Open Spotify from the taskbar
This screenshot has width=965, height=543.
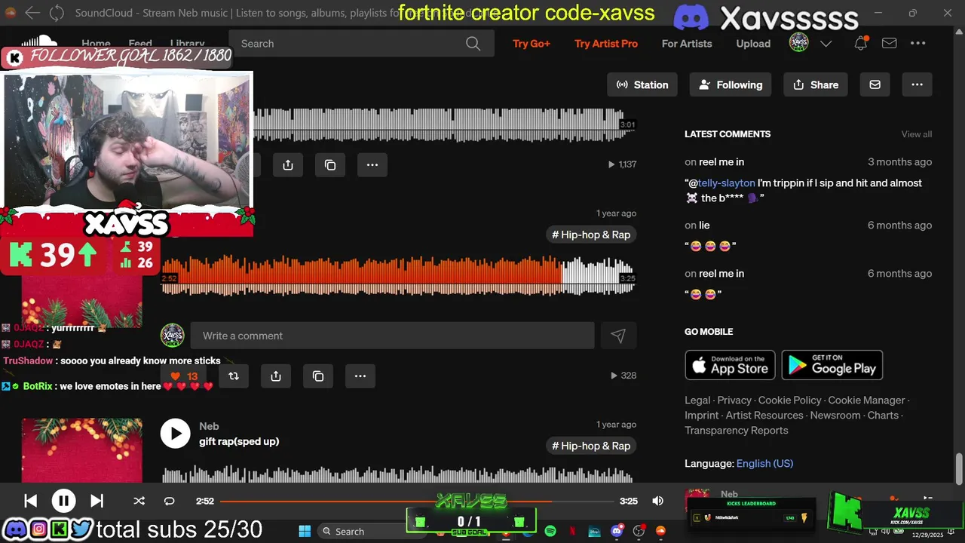click(550, 531)
